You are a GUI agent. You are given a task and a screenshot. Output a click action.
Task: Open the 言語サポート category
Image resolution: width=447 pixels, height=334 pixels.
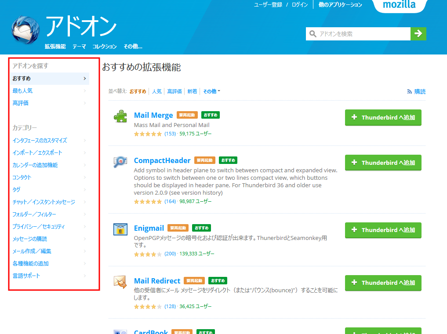[x=26, y=276]
